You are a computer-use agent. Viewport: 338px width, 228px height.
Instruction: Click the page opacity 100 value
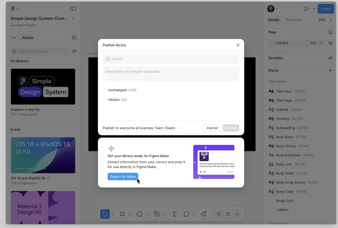(x=313, y=43)
